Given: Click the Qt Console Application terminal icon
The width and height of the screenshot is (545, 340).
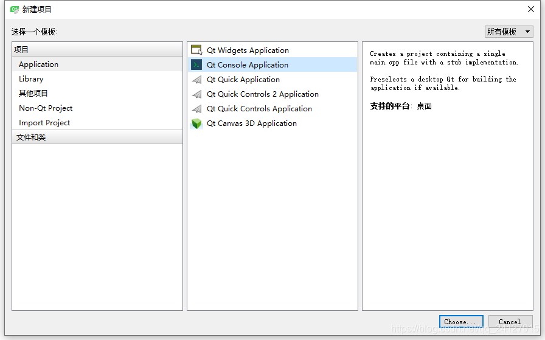Looking at the screenshot, I should [196, 64].
